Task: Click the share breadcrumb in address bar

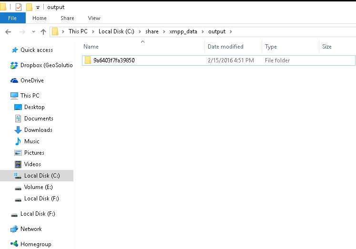Action: click(x=152, y=32)
